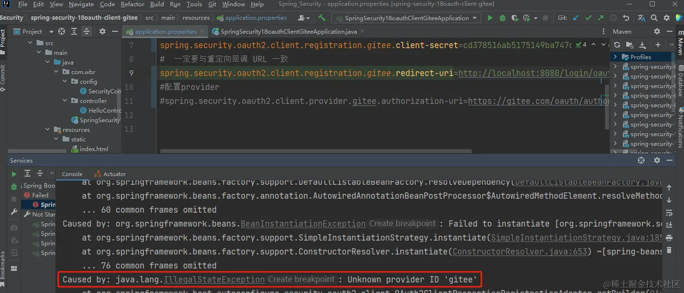Image resolution: width=684 pixels, height=293 pixels.
Task: Hide the Maven tool window
Action: pyautogui.click(x=669, y=31)
